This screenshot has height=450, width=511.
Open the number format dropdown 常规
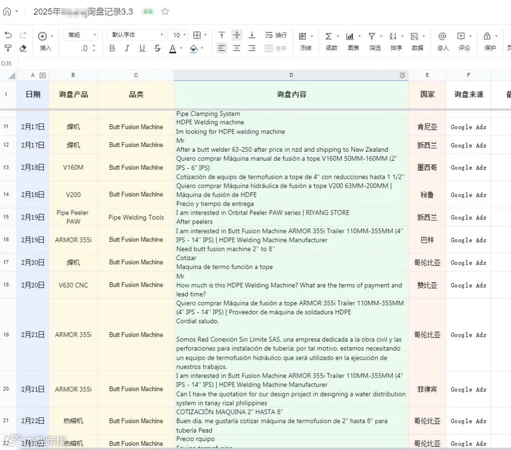tap(81, 35)
